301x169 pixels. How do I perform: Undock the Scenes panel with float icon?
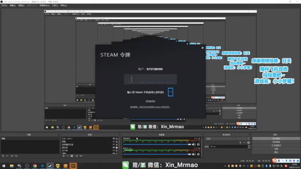point(59,135)
